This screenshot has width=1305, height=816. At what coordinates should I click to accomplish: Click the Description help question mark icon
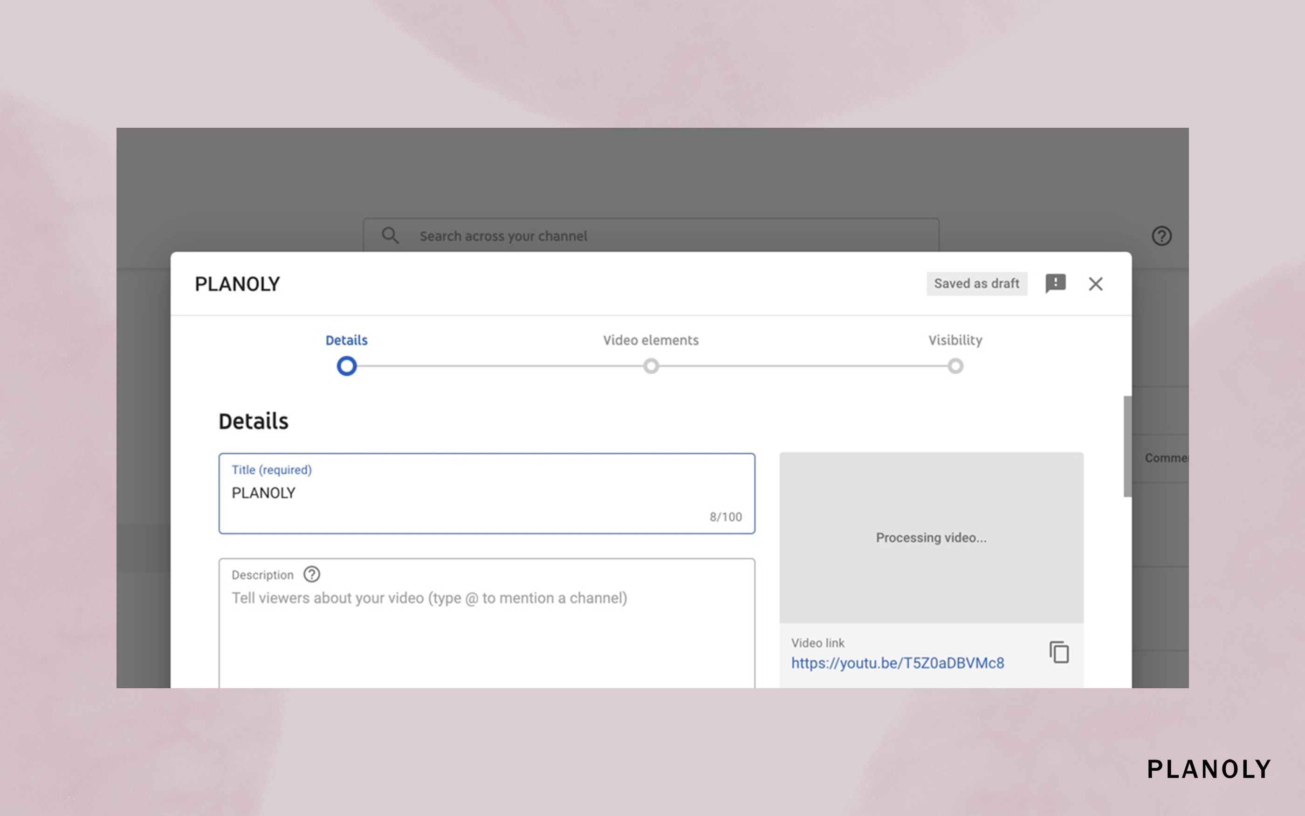pos(312,574)
